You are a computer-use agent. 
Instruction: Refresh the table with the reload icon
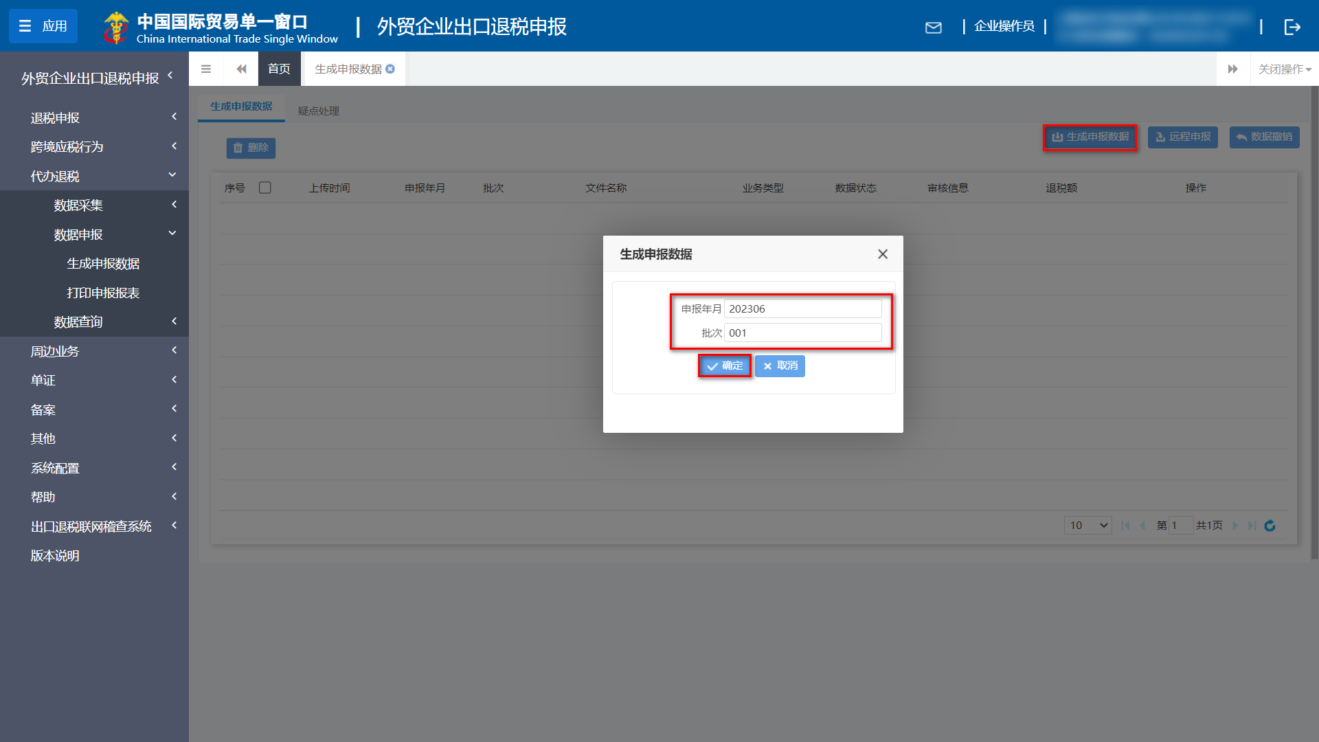click(1270, 526)
